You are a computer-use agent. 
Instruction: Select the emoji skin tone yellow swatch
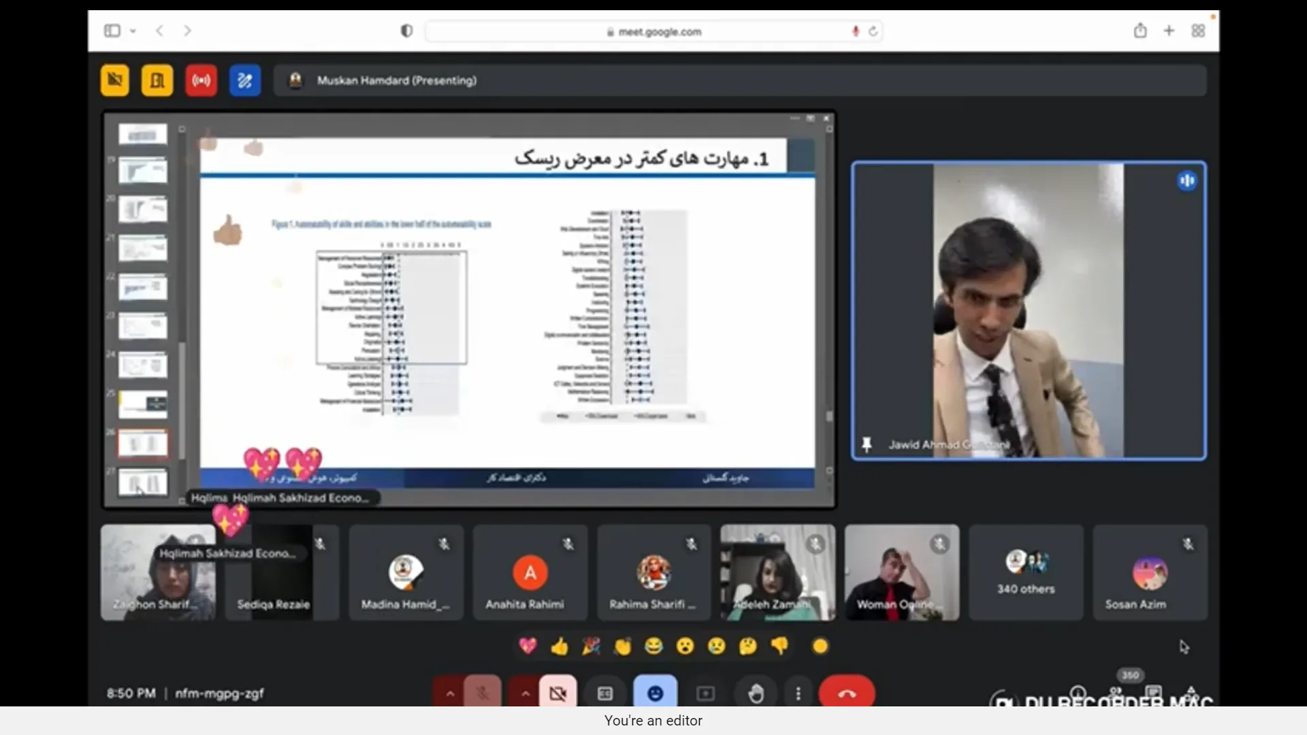[820, 646]
